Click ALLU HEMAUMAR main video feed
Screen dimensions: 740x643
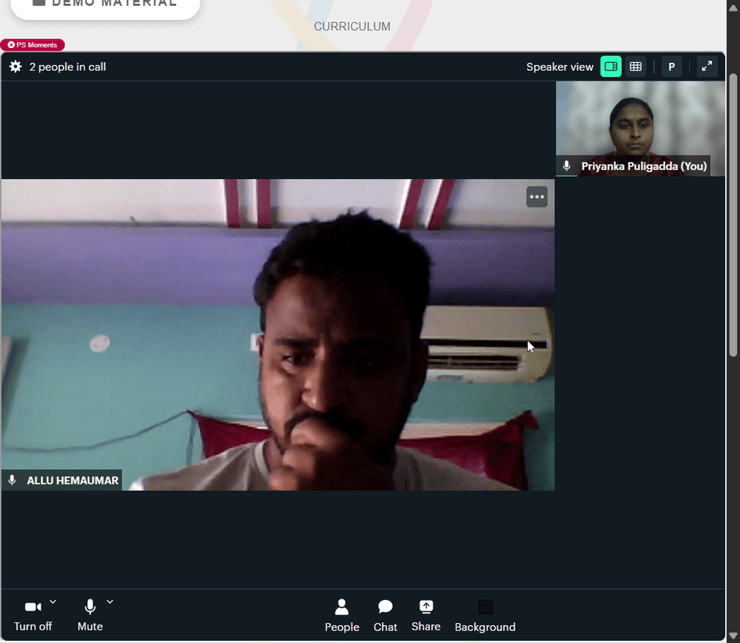[x=277, y=334]
